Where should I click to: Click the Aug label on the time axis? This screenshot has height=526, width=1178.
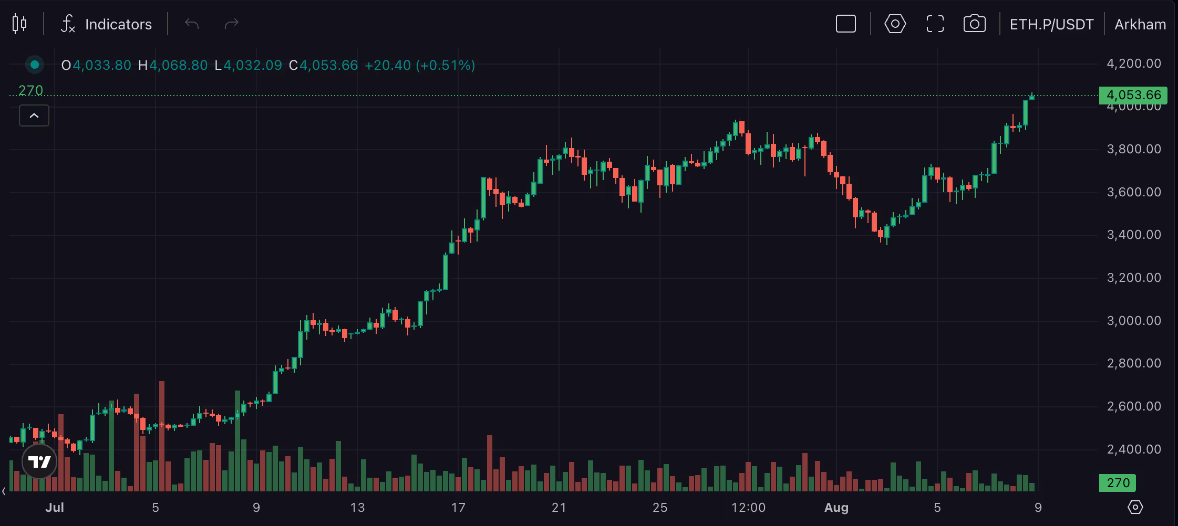(x=836, y=507)
